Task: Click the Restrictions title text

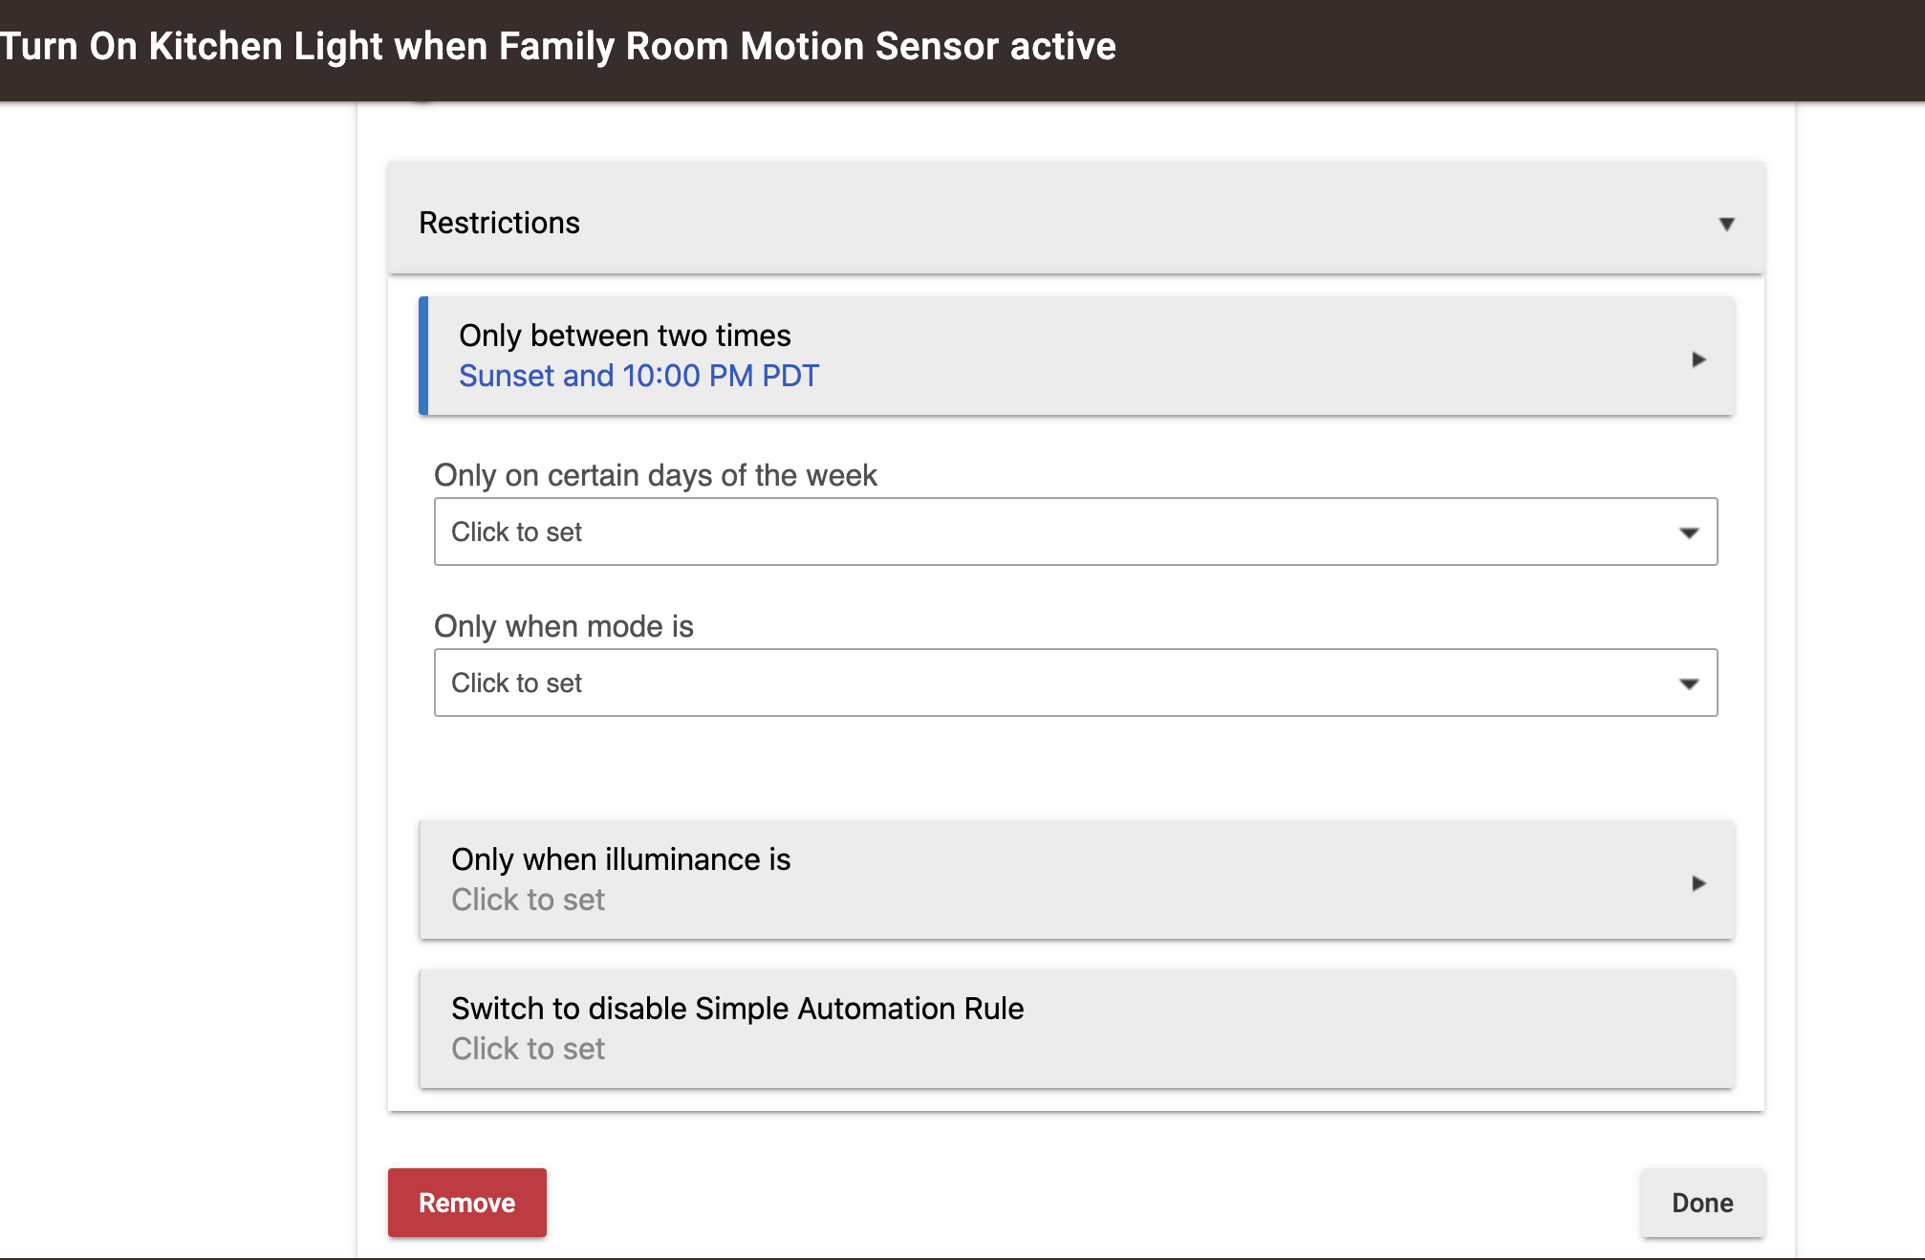Action: (499, 223)
